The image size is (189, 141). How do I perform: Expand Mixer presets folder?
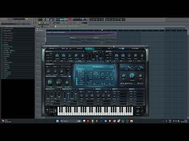[x=8, y=40]
